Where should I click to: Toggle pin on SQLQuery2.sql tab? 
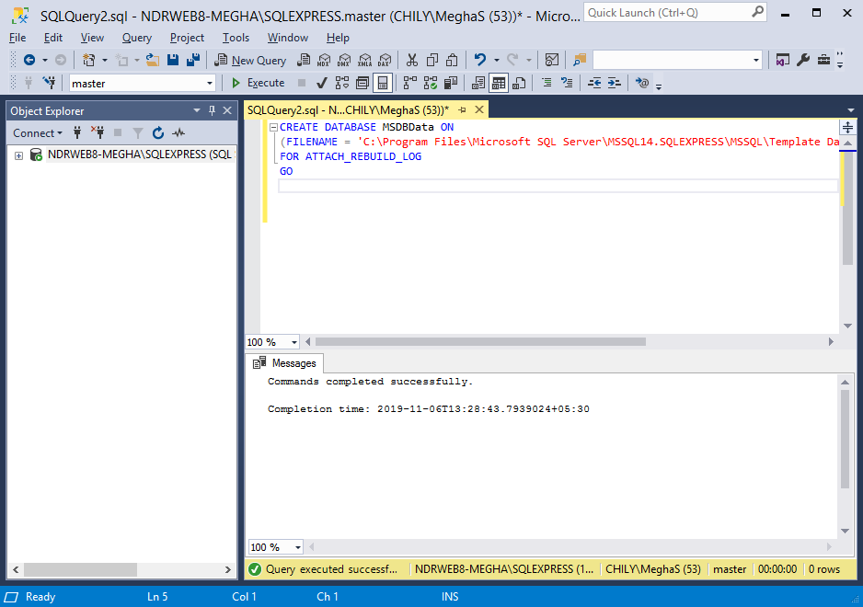click(x=462, y=110)
